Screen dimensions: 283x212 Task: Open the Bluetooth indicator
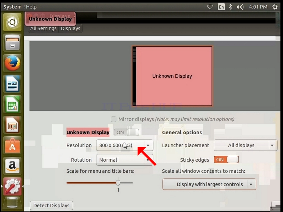(x=230, y=7)
